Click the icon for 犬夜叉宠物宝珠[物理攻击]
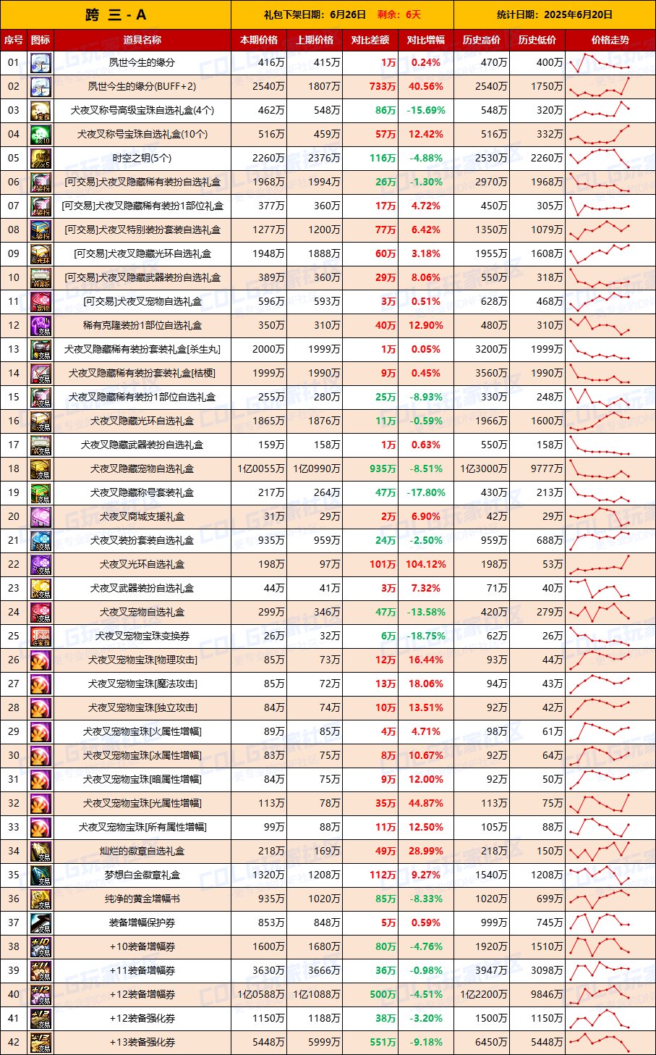The image size is (656, 1055). tap(41, 660)
